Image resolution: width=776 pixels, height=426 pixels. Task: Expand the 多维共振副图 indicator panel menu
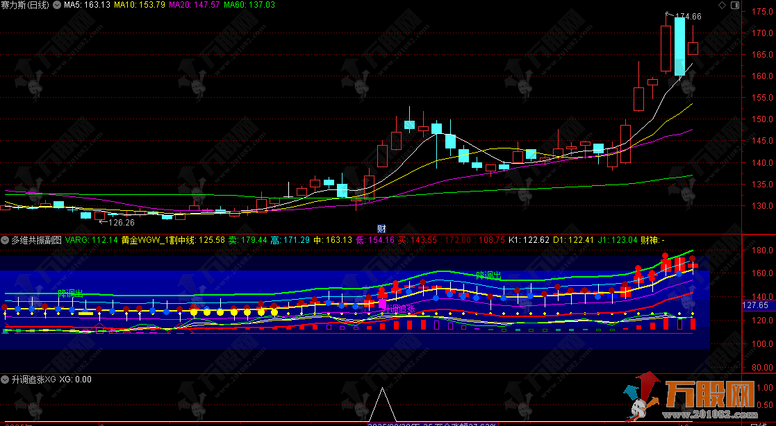click(x=5, y=240)
